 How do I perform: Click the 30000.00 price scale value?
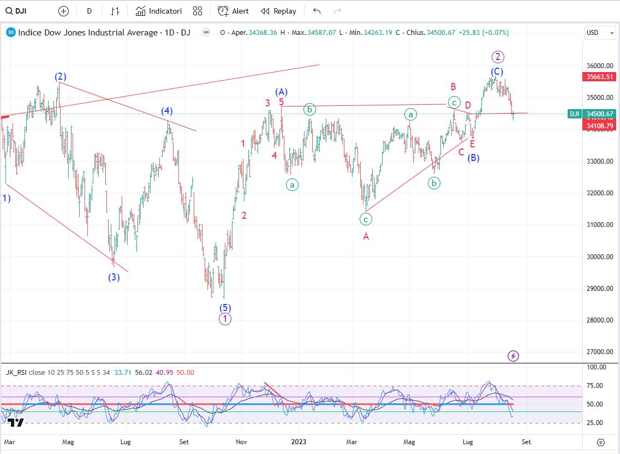[599, 256]
